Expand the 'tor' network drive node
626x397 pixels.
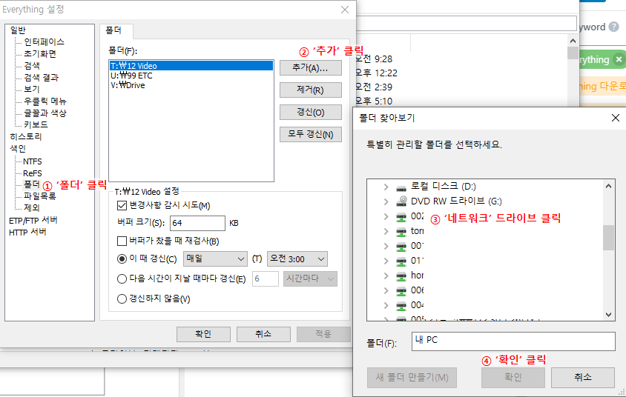click(386, 231)
